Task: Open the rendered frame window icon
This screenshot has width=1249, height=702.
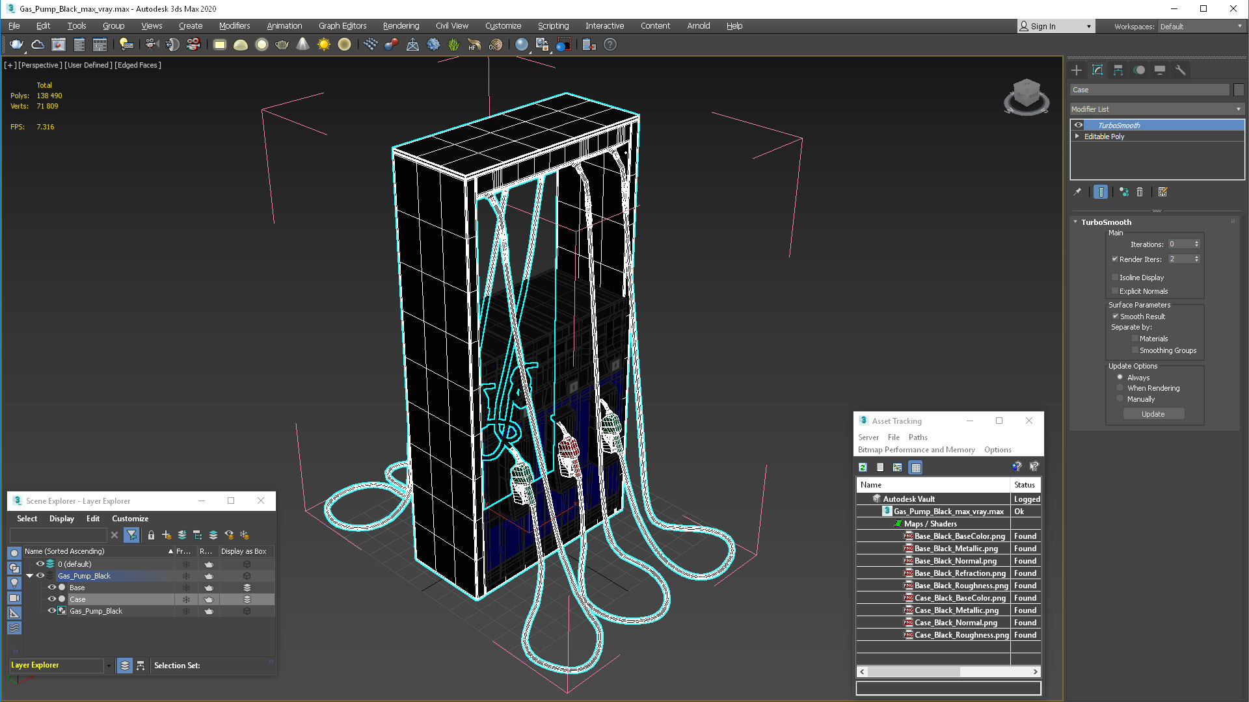Action: coord(59,44)
